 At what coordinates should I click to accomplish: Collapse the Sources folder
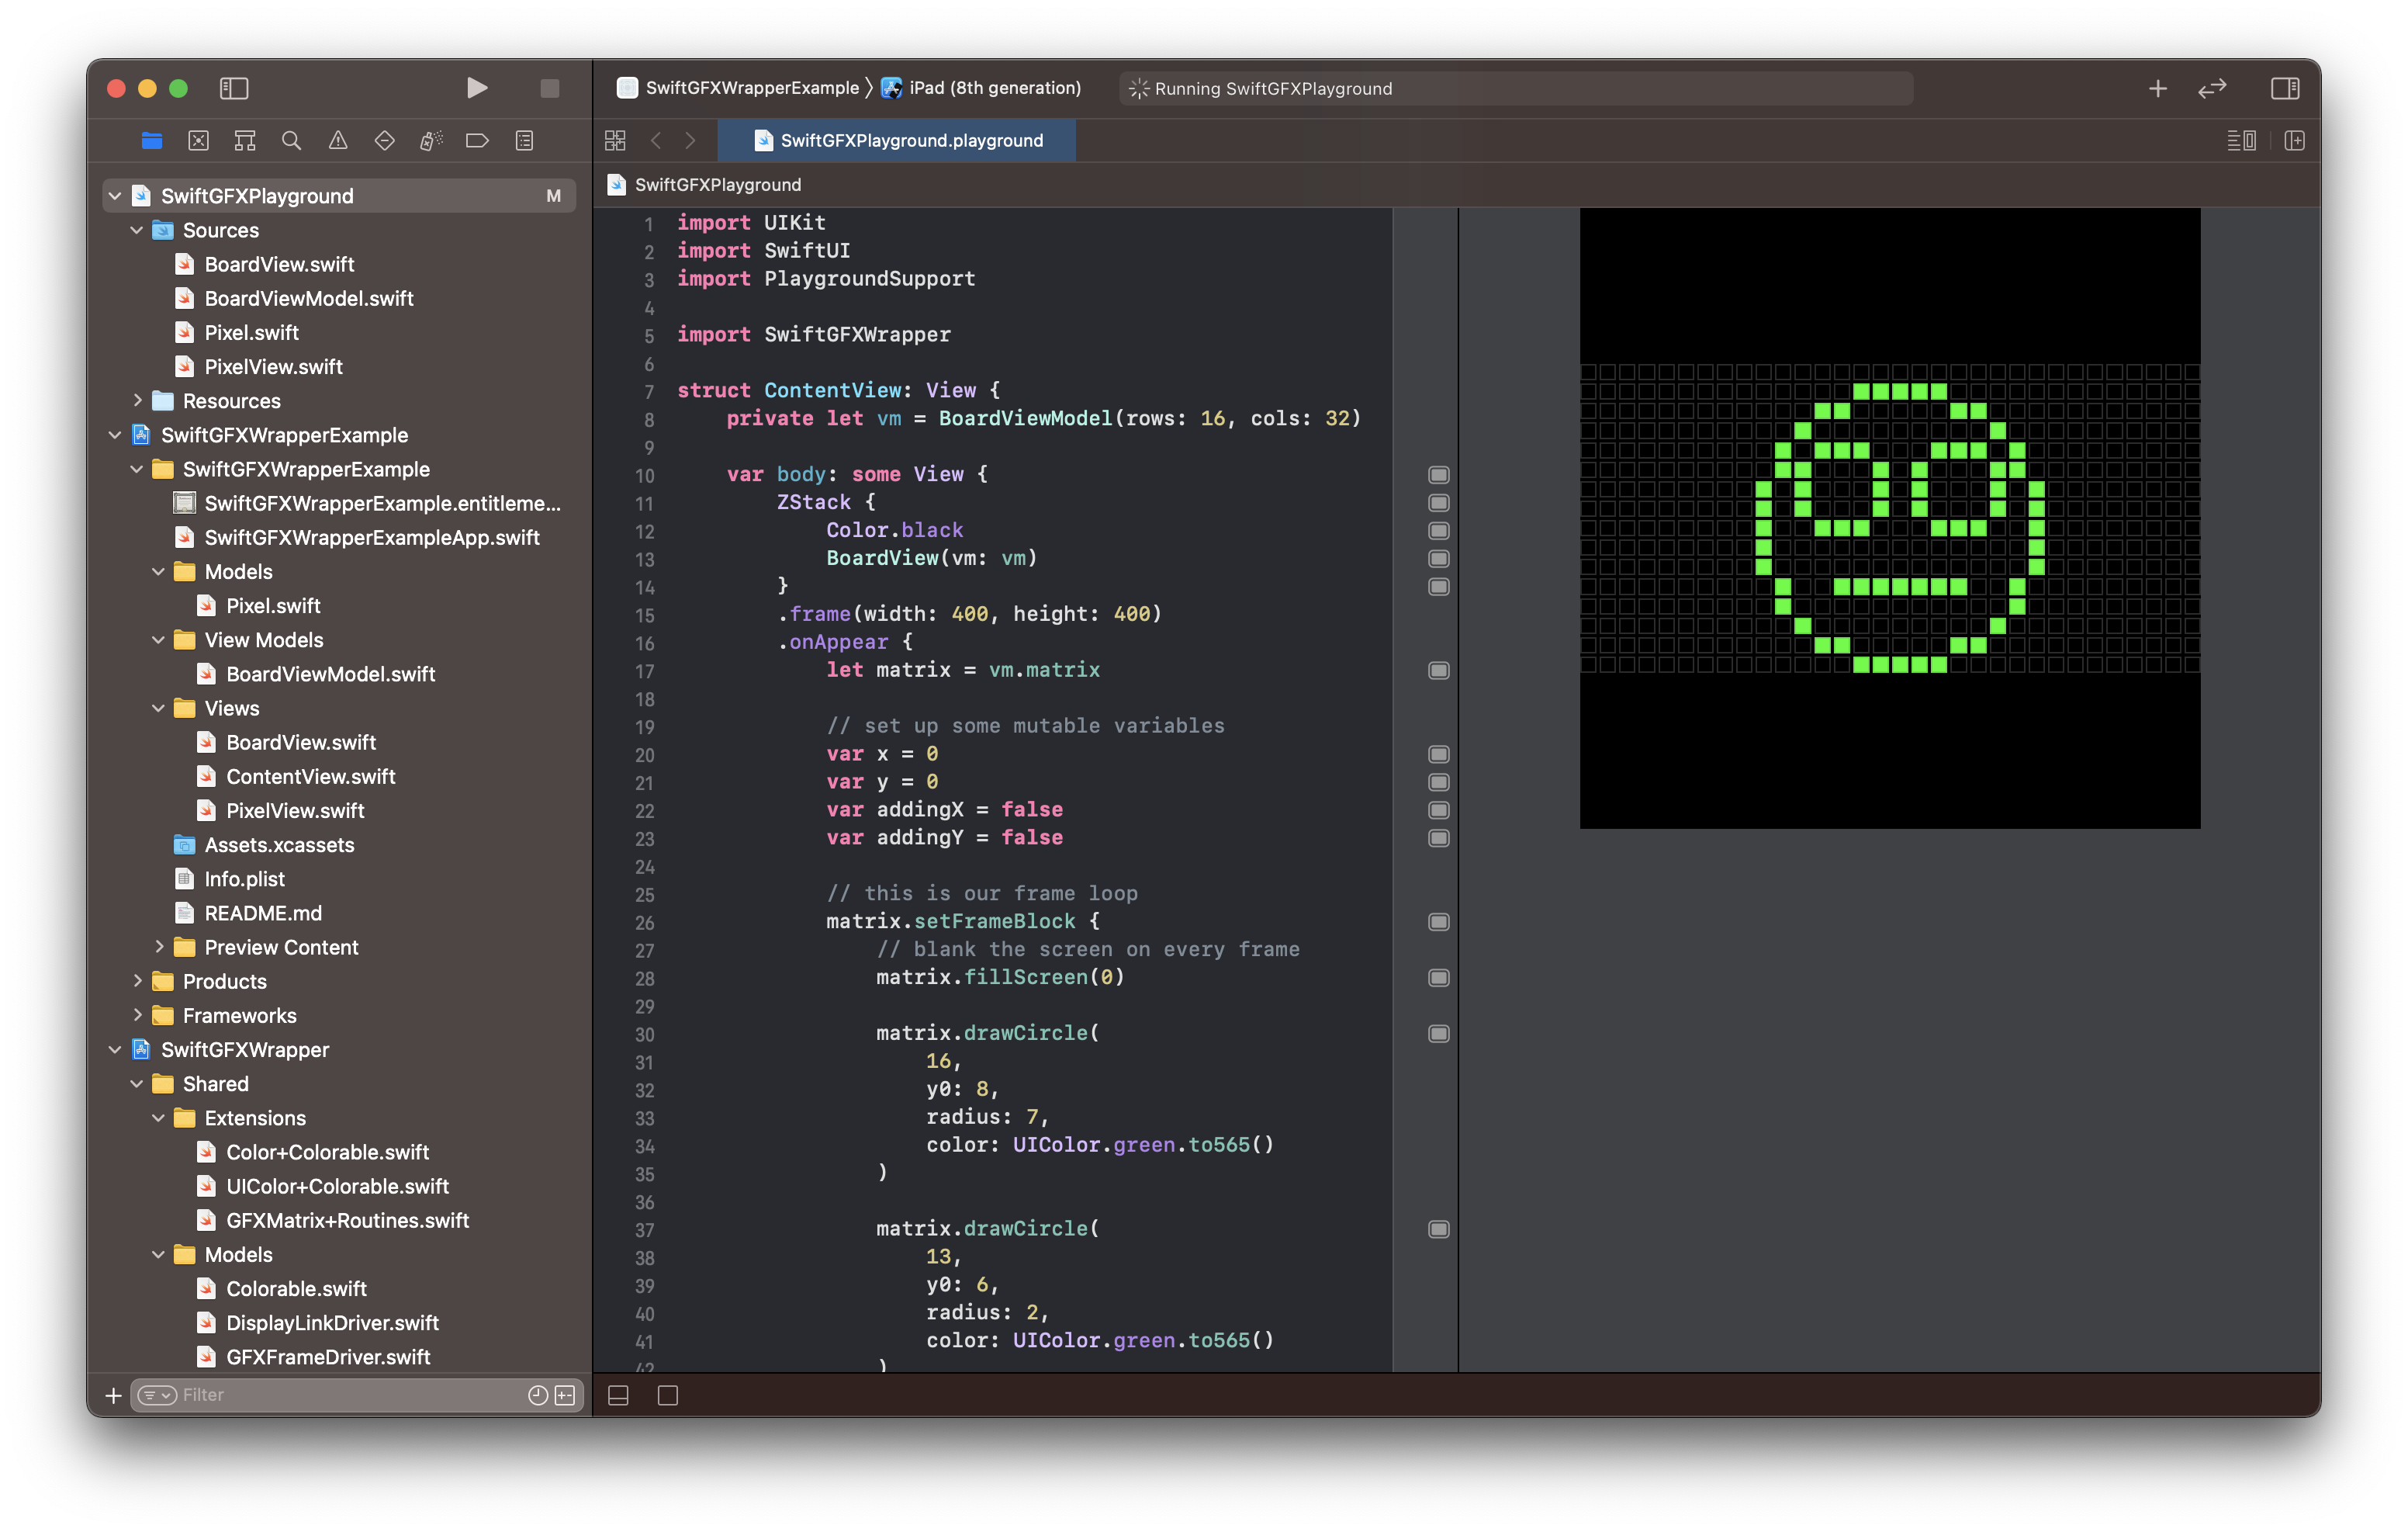tap(137, 230)
